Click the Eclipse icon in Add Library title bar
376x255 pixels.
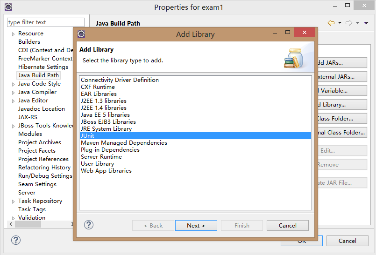(x=81, y=34)
